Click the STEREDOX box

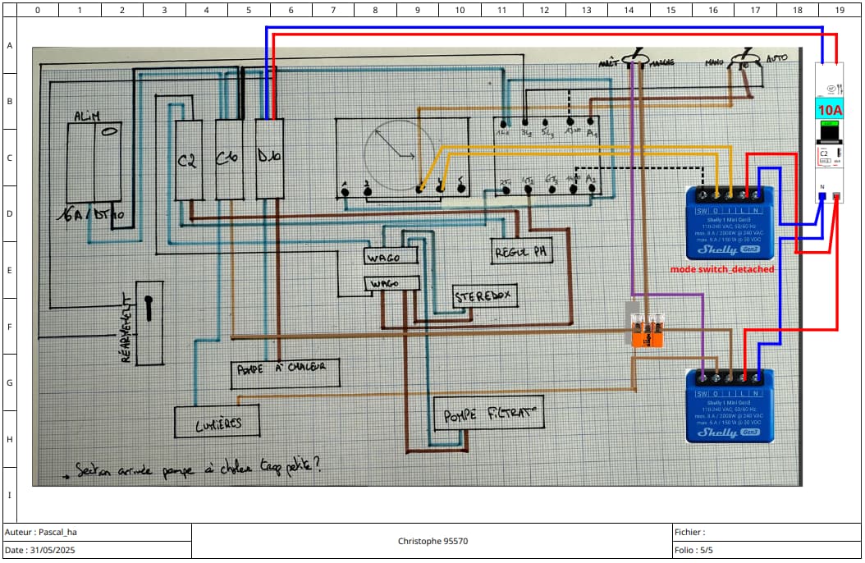click(484, 296)
